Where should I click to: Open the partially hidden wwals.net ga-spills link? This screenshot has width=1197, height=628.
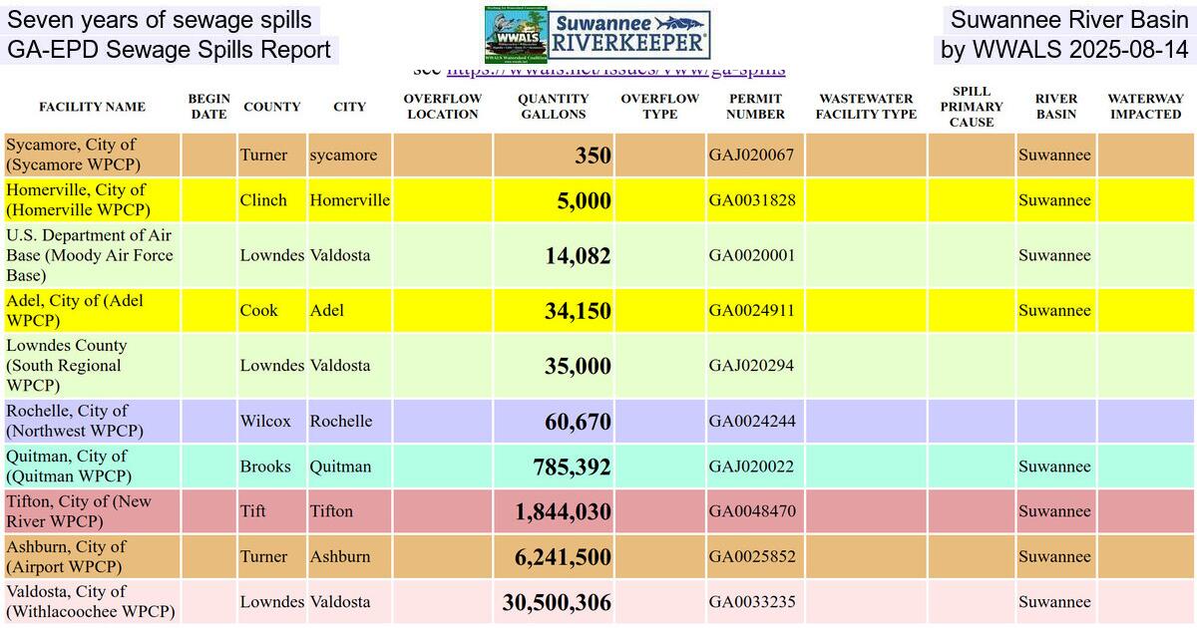pos(615,71)
